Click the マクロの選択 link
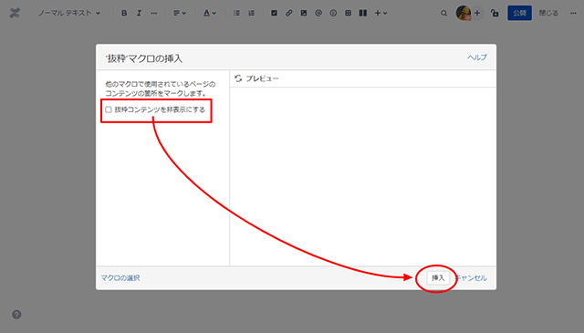Image resolution: width=584 pixels, height=333 pixels. [120, 278]
